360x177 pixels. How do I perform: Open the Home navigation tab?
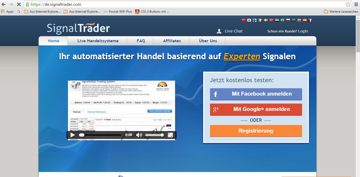coord(53,41)
